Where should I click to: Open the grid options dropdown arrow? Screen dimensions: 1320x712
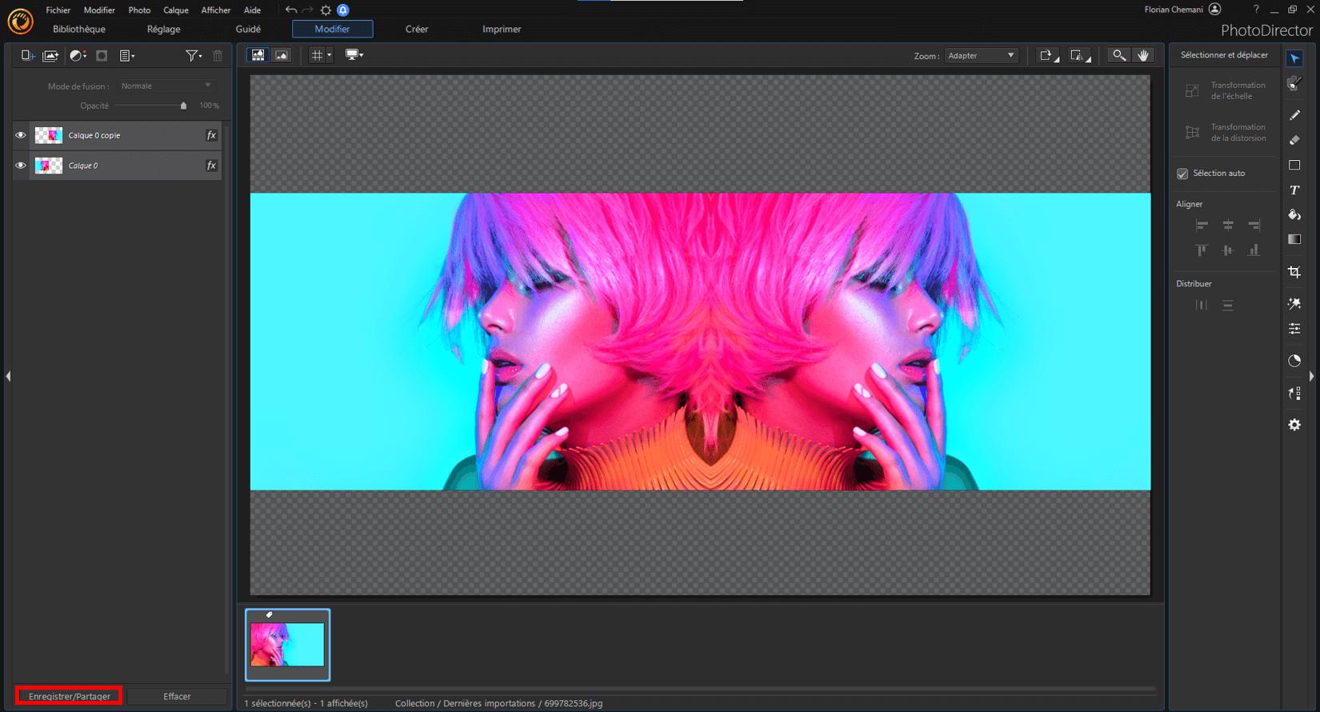[329, 55]
